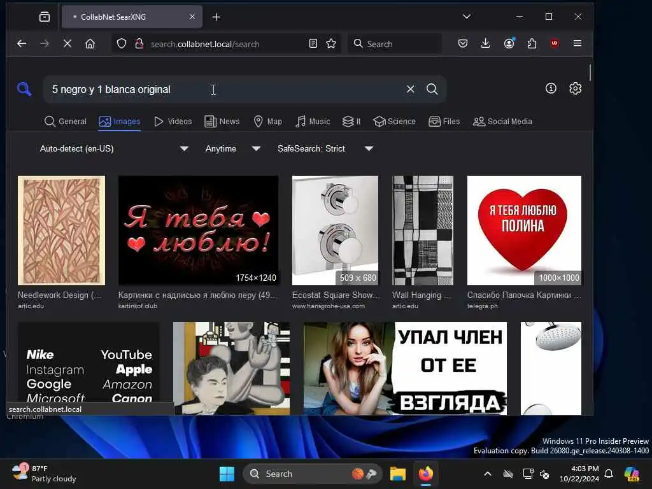This screenshot has width=652, height=489.
Task: Click the Needlework Design result title
Action: coord(59,295)
